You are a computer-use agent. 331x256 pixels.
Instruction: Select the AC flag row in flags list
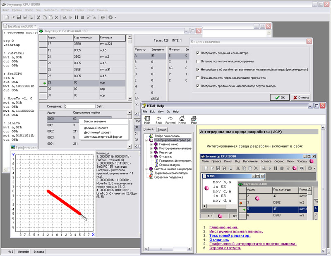tap(178, 68)
